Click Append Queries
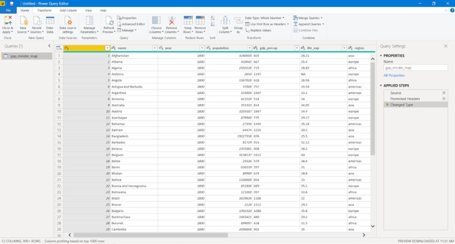The image size is (455, 244). tap(308, 24)
